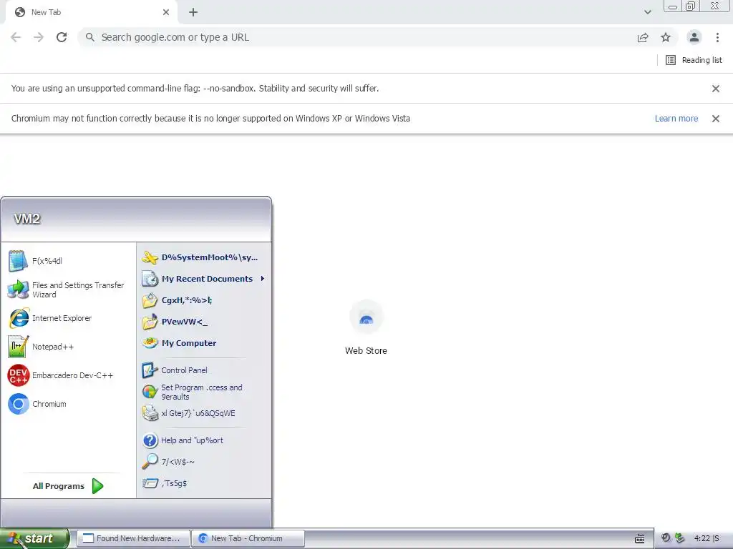
Task: Switch to Found New Hardware taskbar window
Action: click(x=133, y=538)
